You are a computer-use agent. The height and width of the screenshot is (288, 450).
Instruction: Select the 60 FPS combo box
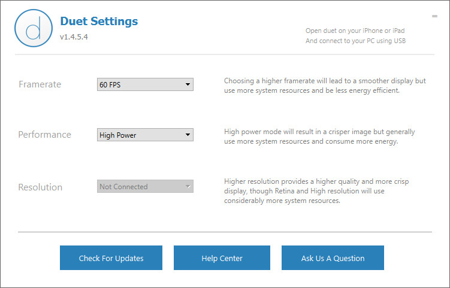coord(145,84)
